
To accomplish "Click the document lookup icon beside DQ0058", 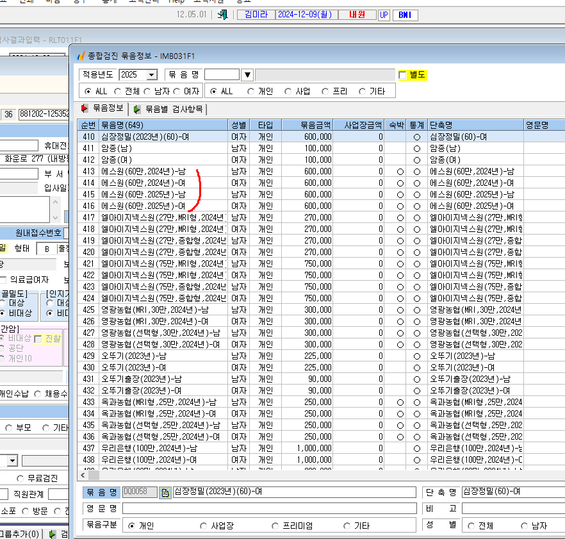I will 165,492.
